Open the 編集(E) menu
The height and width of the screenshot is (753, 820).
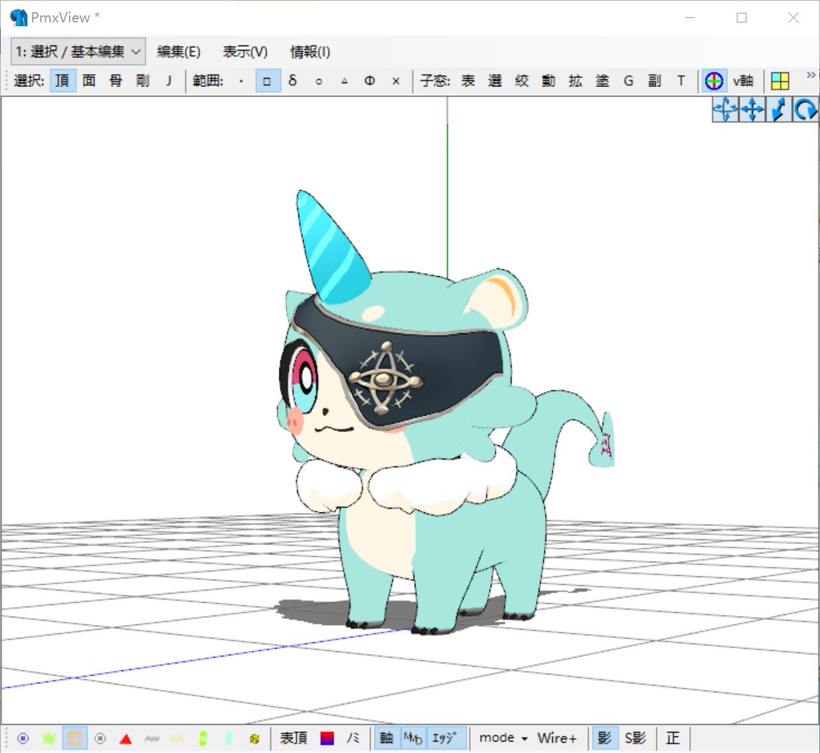coord(178,52)
